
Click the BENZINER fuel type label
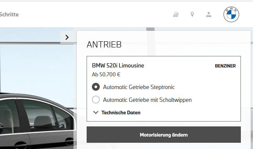coord(225,66)
